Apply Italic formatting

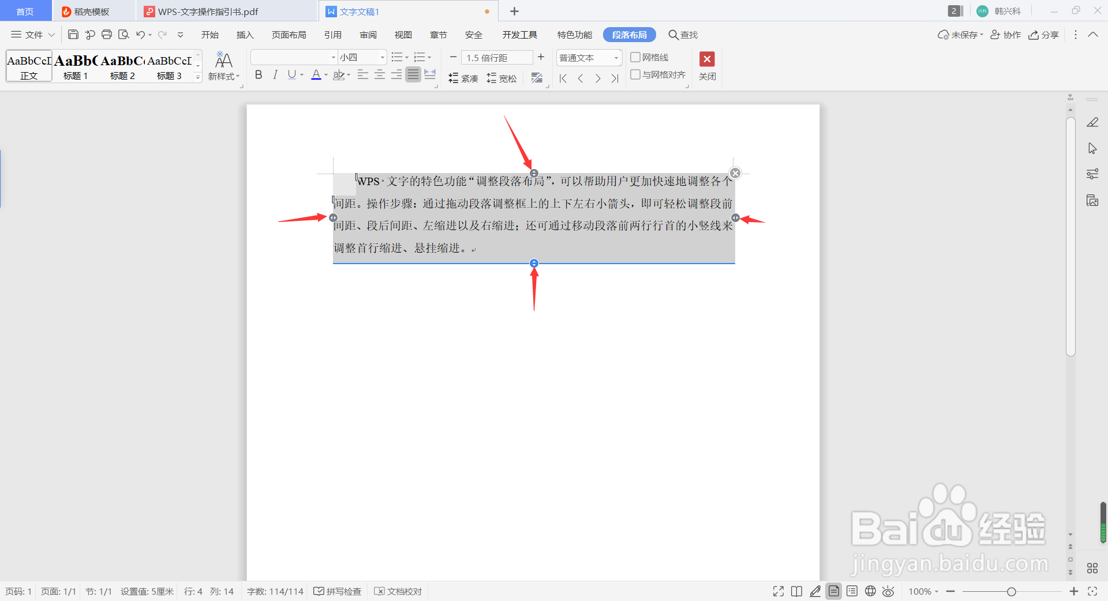(275, 74)
